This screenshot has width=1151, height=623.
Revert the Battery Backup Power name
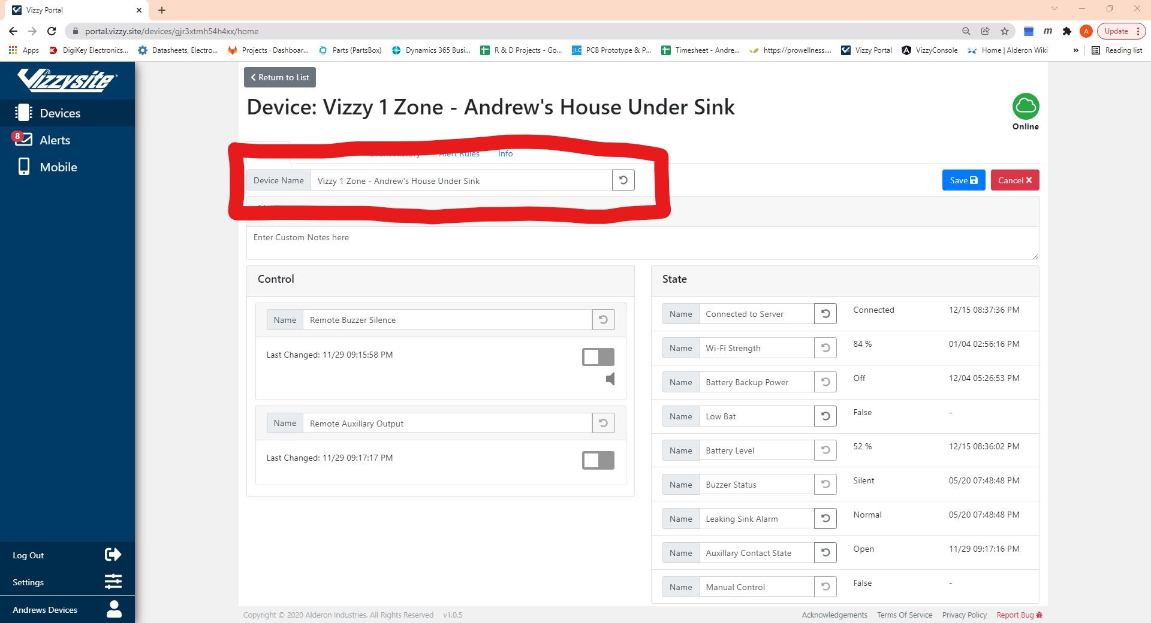coord(825,382)
